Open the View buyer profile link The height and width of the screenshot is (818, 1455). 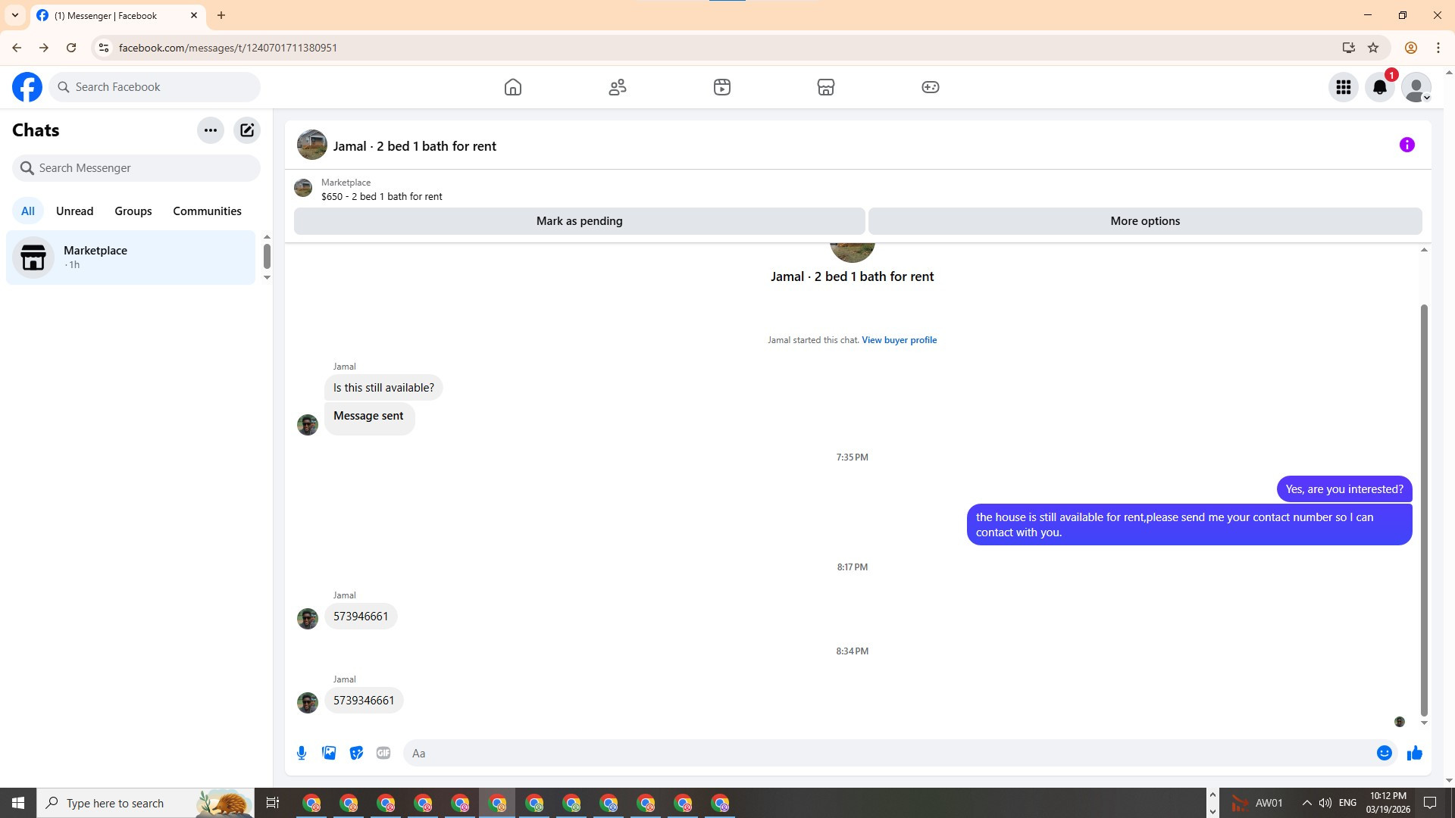[899, 340]
